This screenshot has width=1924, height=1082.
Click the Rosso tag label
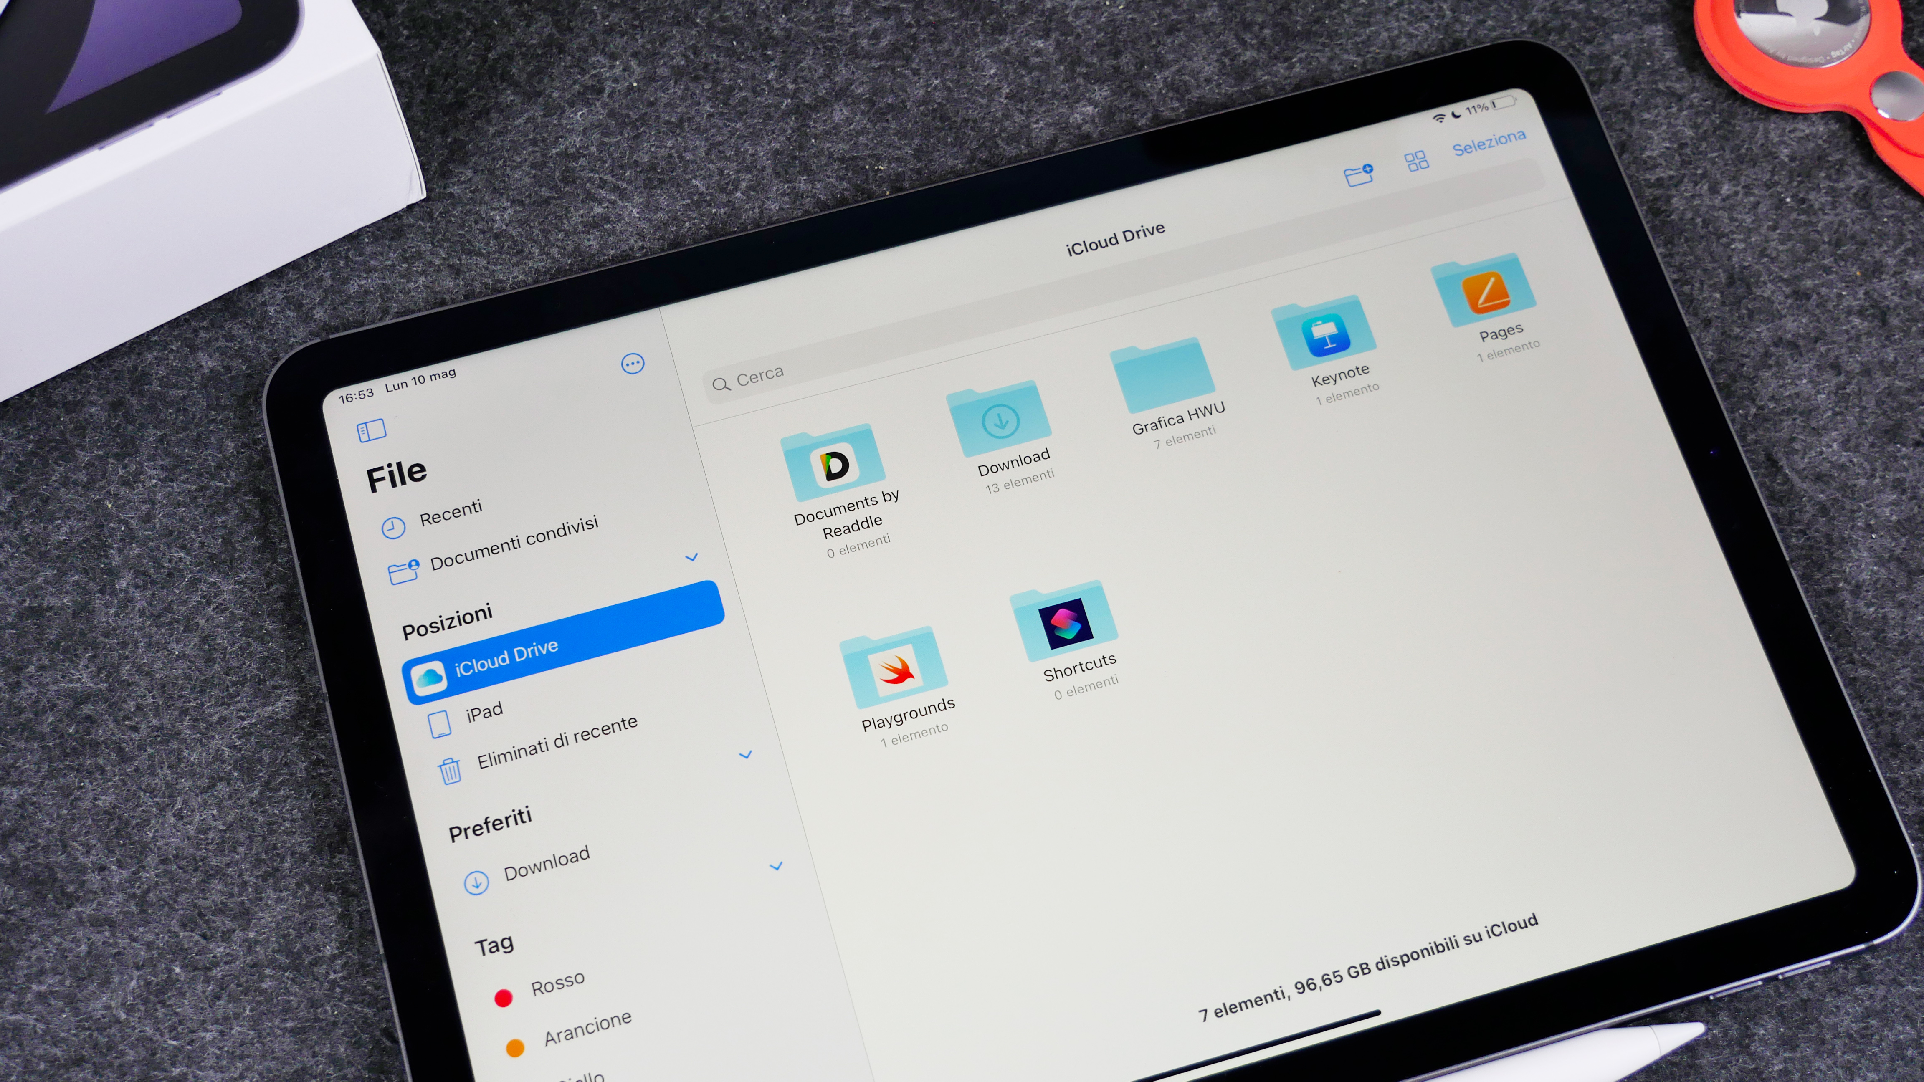[x=557, y=983]
